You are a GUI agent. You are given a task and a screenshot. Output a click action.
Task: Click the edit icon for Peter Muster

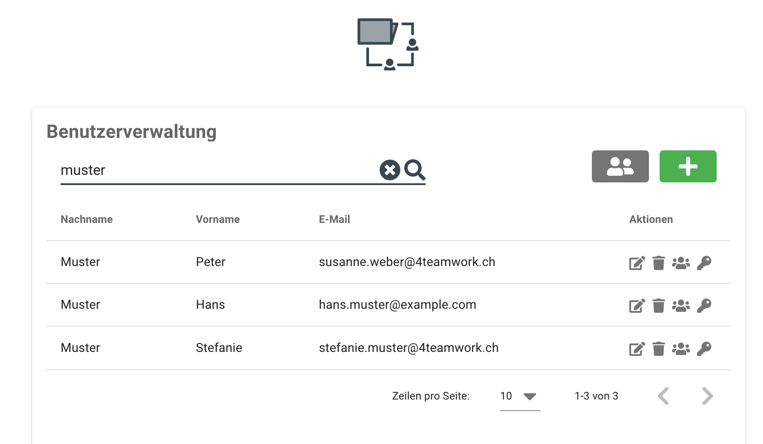pyautogui.click(x=637, y=263)
